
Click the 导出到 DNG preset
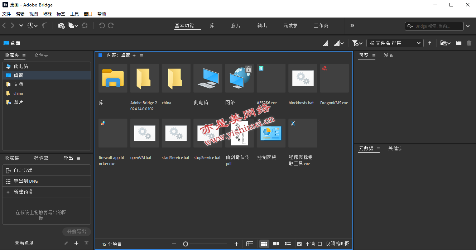pyautogui.click(x=47, y=181)
